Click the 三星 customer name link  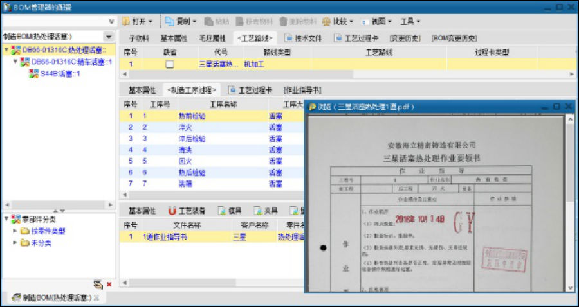239,236
